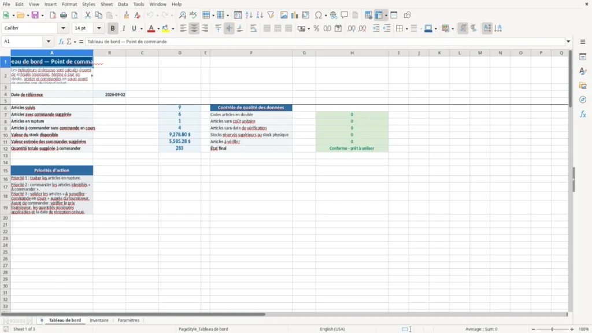The height and width of the screenshot is (333, 592).
Task: Click the Formula equals button
Action: point(81,42)
